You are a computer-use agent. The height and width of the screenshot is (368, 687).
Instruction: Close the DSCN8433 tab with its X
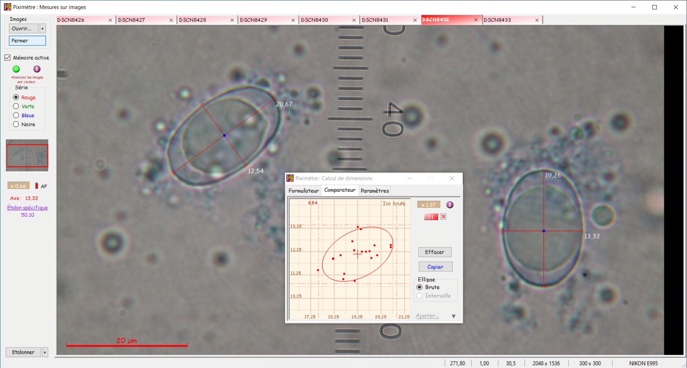[x=537, y=20]
